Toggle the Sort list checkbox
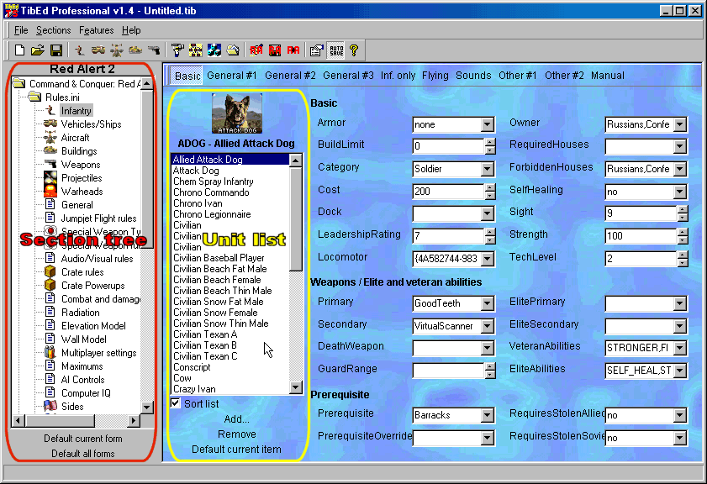 [176, 402]
